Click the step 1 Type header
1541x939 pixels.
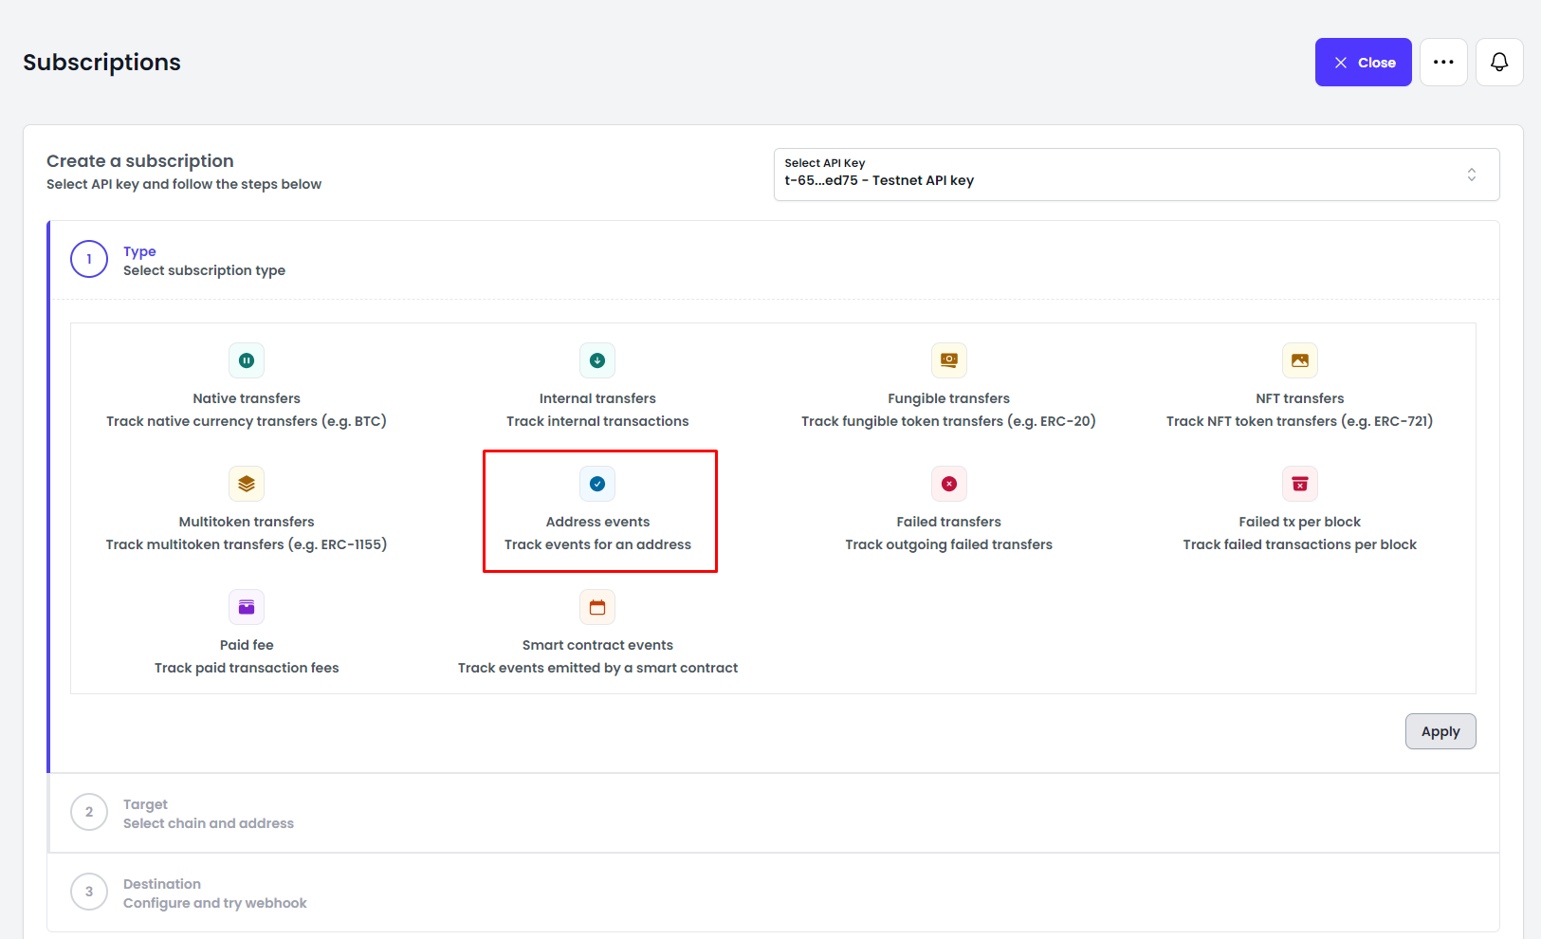[x=204, y=260]
